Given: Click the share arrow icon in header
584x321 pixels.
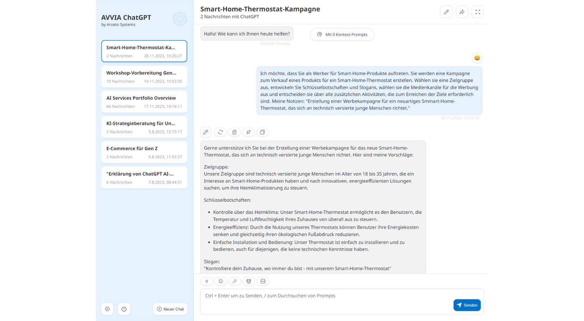Looking at the screenshot, I should click(x=462, y=12).
